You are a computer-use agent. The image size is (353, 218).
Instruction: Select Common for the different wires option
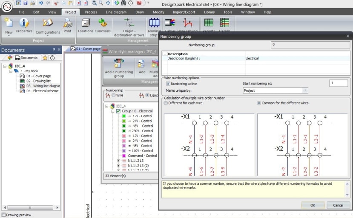(259, 103)
